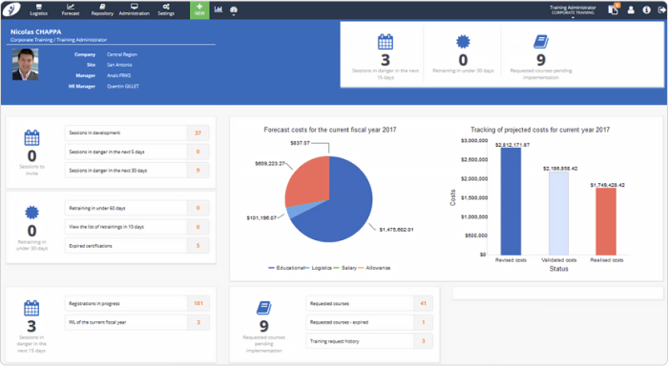Open WL of the current fiscal year row
Image resolution: width=668 pixels, height=366 pixels.
[x=136, y=322]
